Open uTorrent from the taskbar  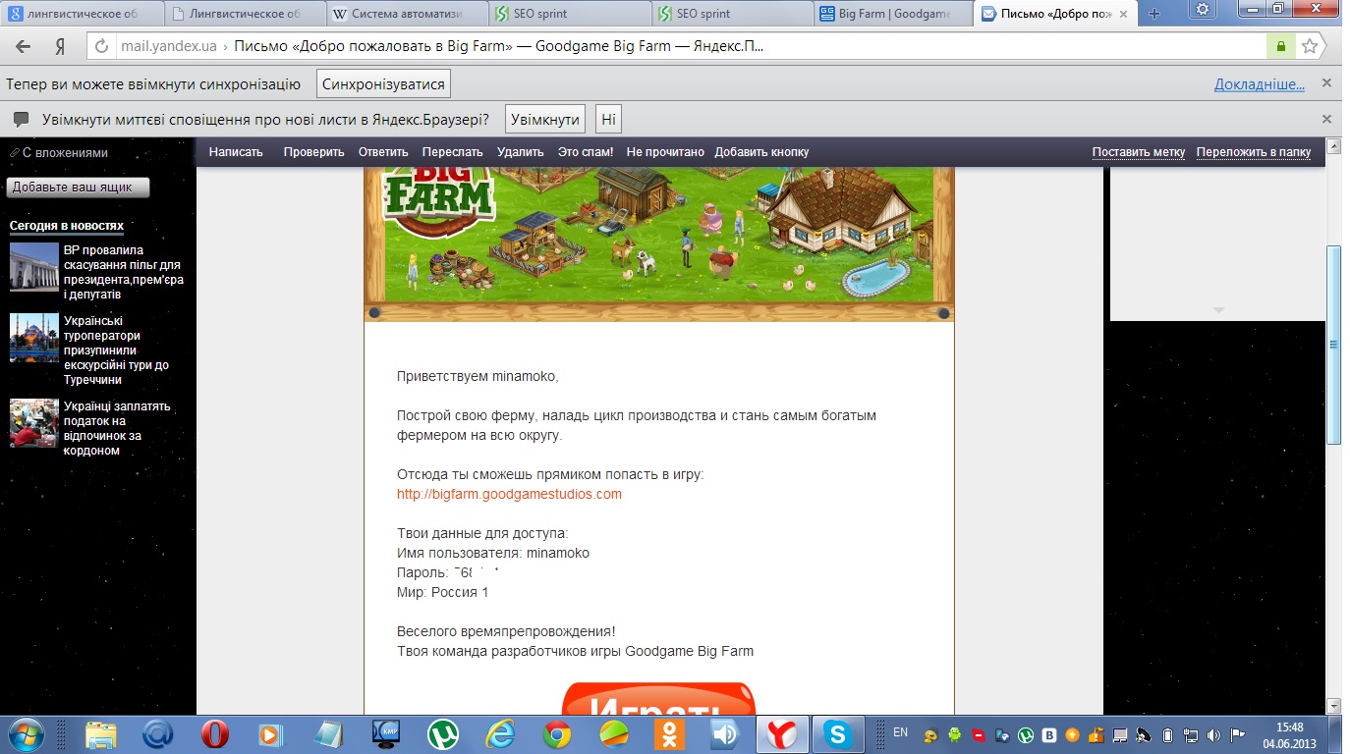pyautogui.click(x=443, y=734)
